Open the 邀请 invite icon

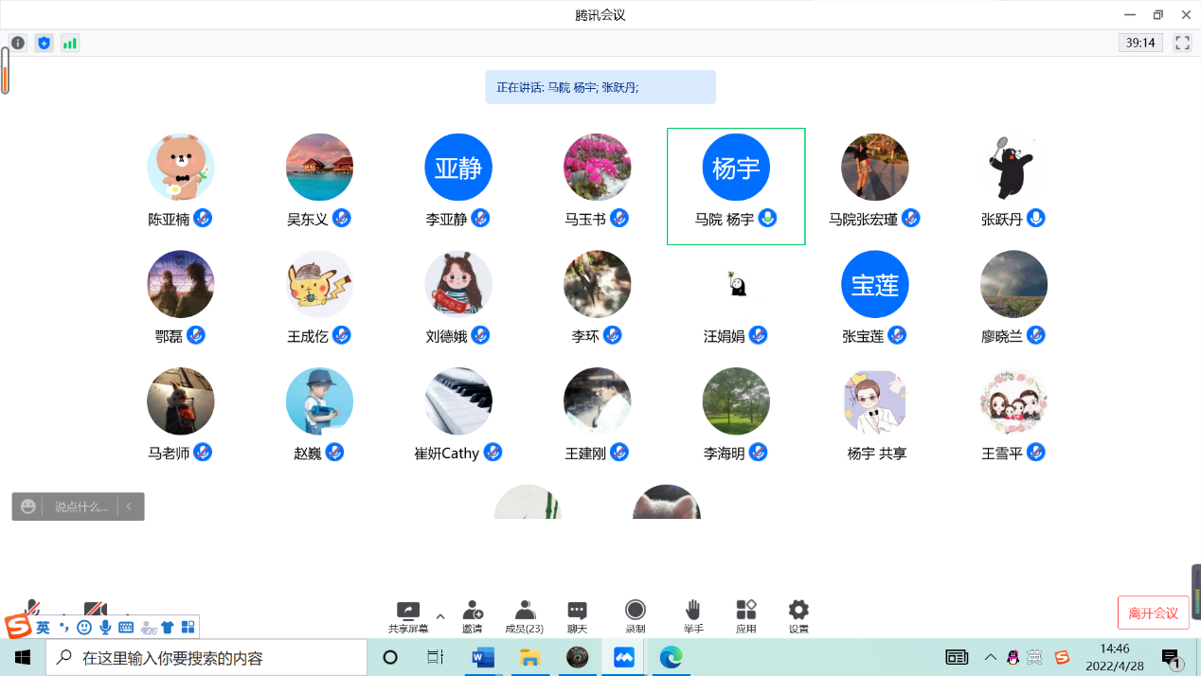472,610
